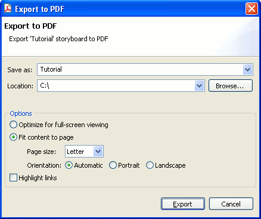Enable the Highlight links checkbox
This screenshot has width=261, height=219.
click(x=13, y=178)
